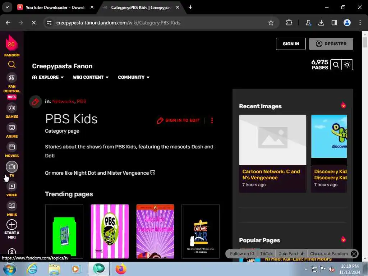Go back to previous page
The width and height of the screenshot is (368, 276).
[8, 23]
